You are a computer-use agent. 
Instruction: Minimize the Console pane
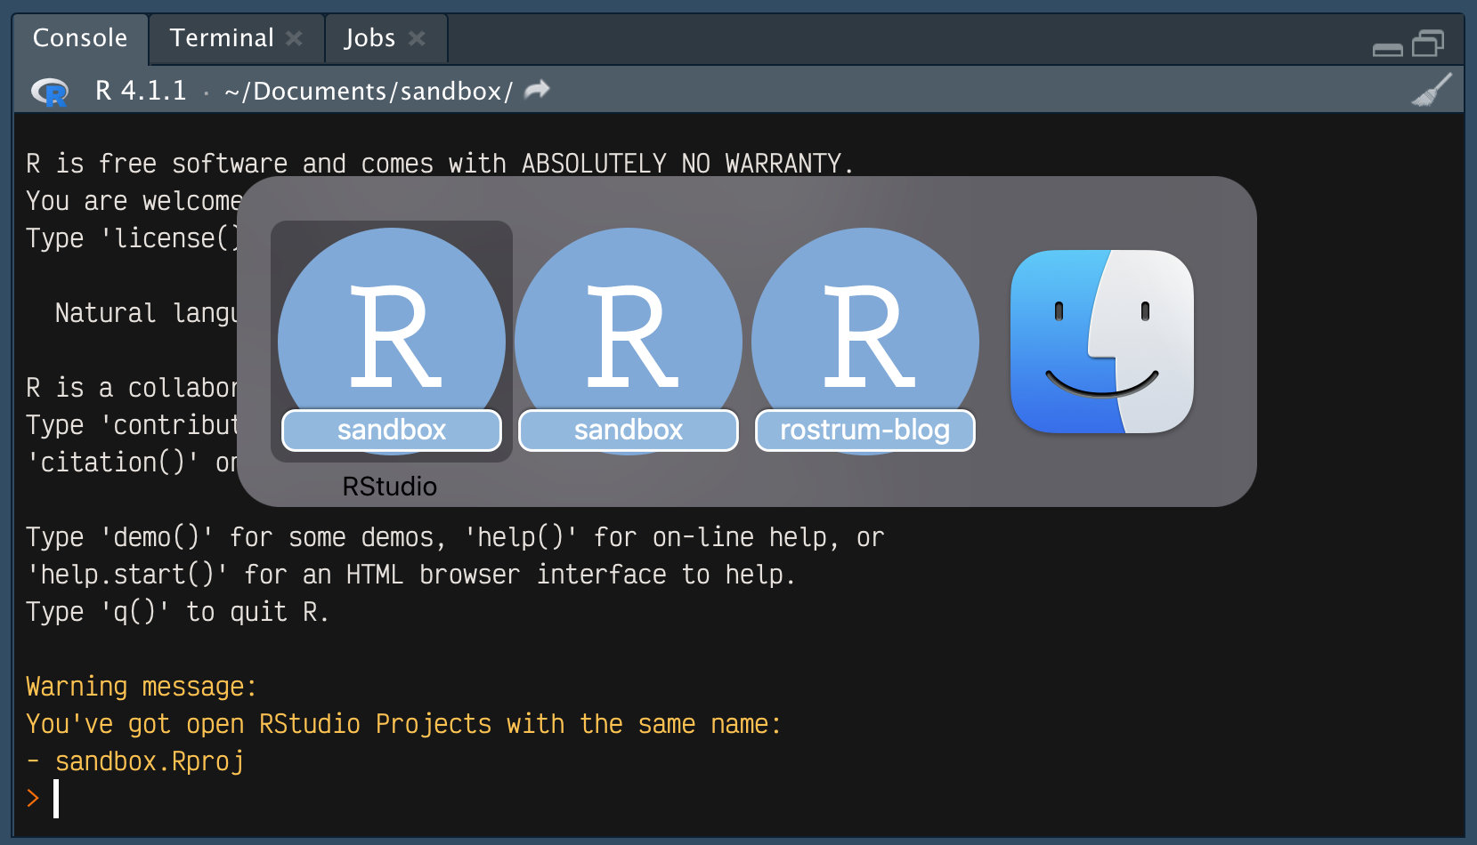click(x=1386, y=49)
